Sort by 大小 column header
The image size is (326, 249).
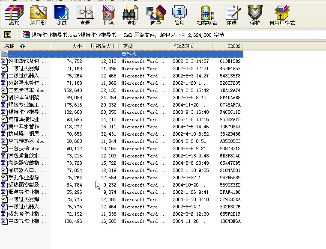67,46
